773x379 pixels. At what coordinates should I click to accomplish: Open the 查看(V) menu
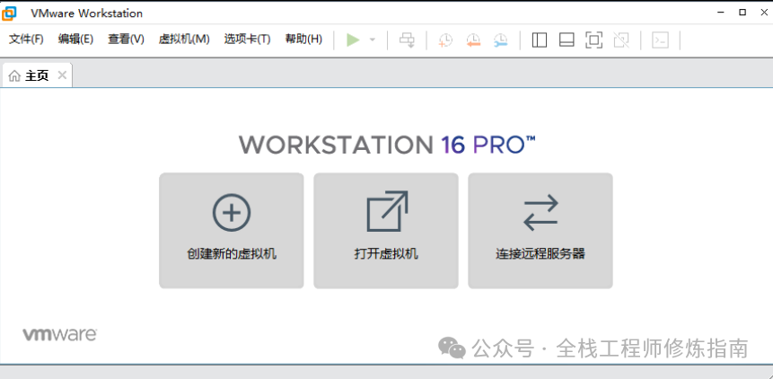pyautogui.click(x=127, y=40)
